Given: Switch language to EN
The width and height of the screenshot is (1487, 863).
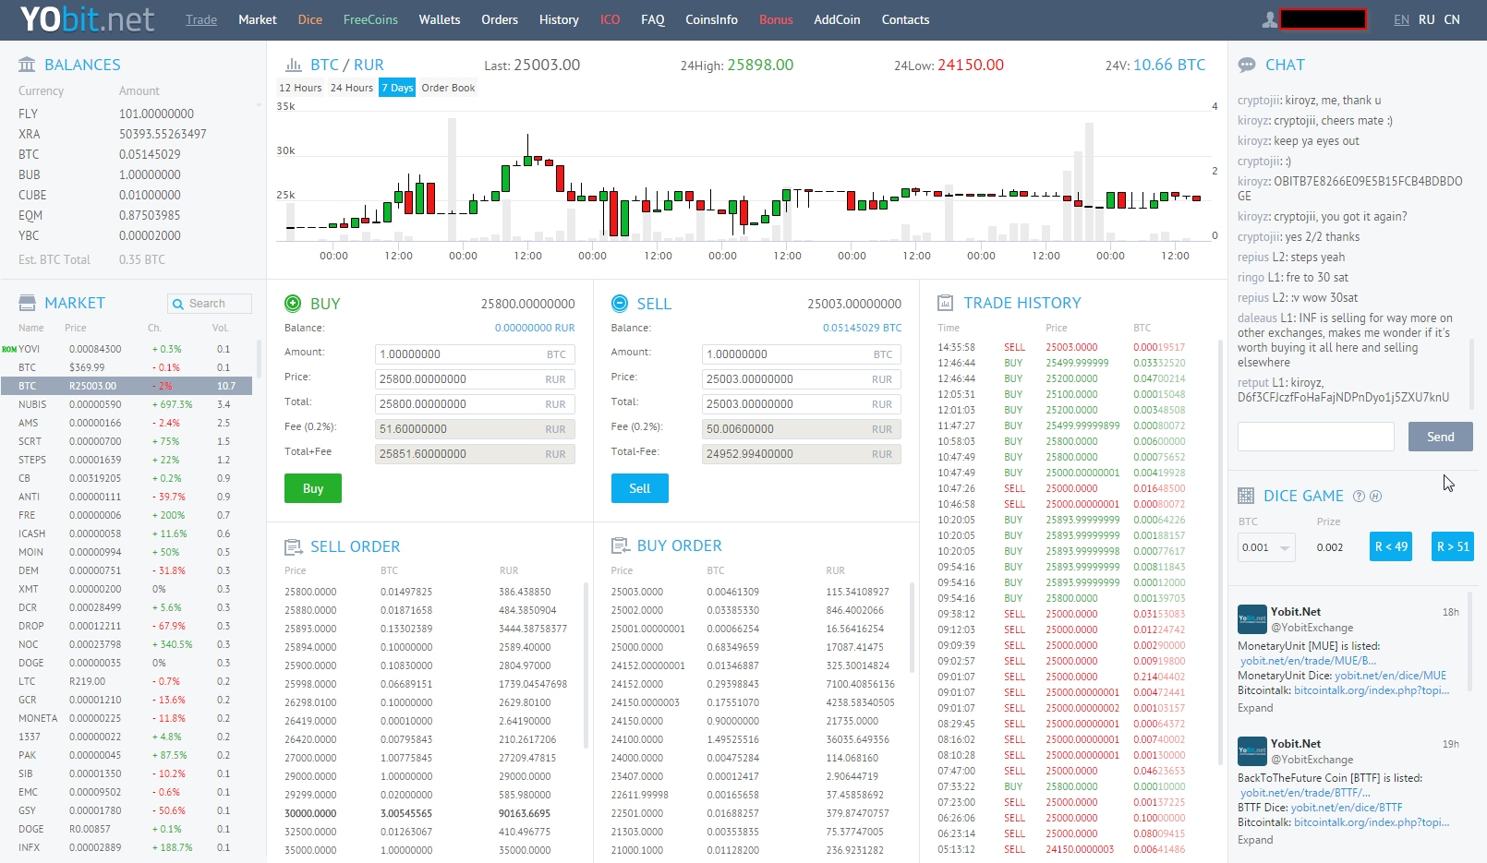Looking at the screenshot, I should click(x=1401, y=19).
